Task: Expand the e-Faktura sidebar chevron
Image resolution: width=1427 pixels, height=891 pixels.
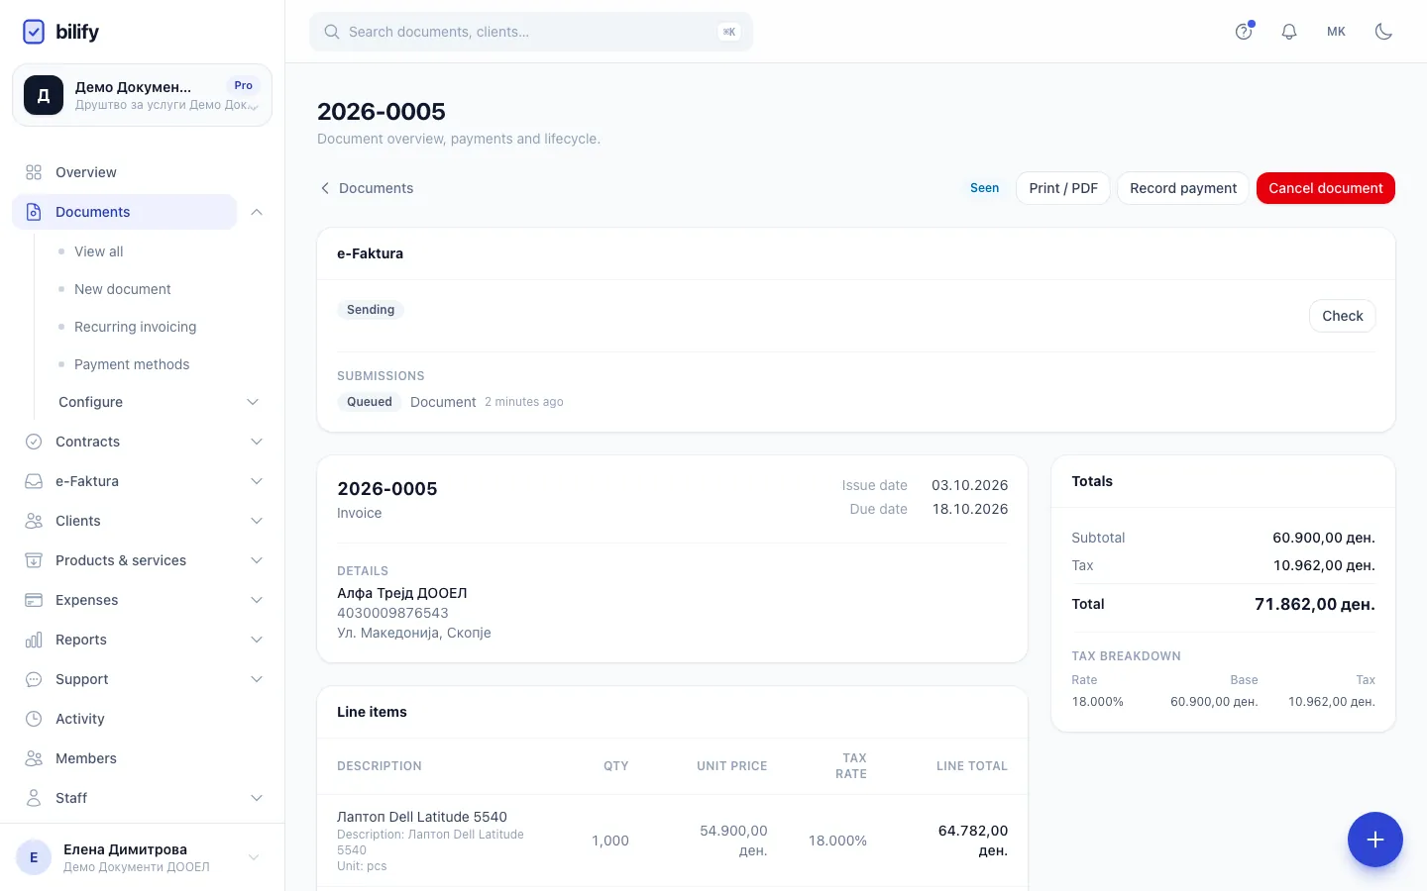Action: 257,481
